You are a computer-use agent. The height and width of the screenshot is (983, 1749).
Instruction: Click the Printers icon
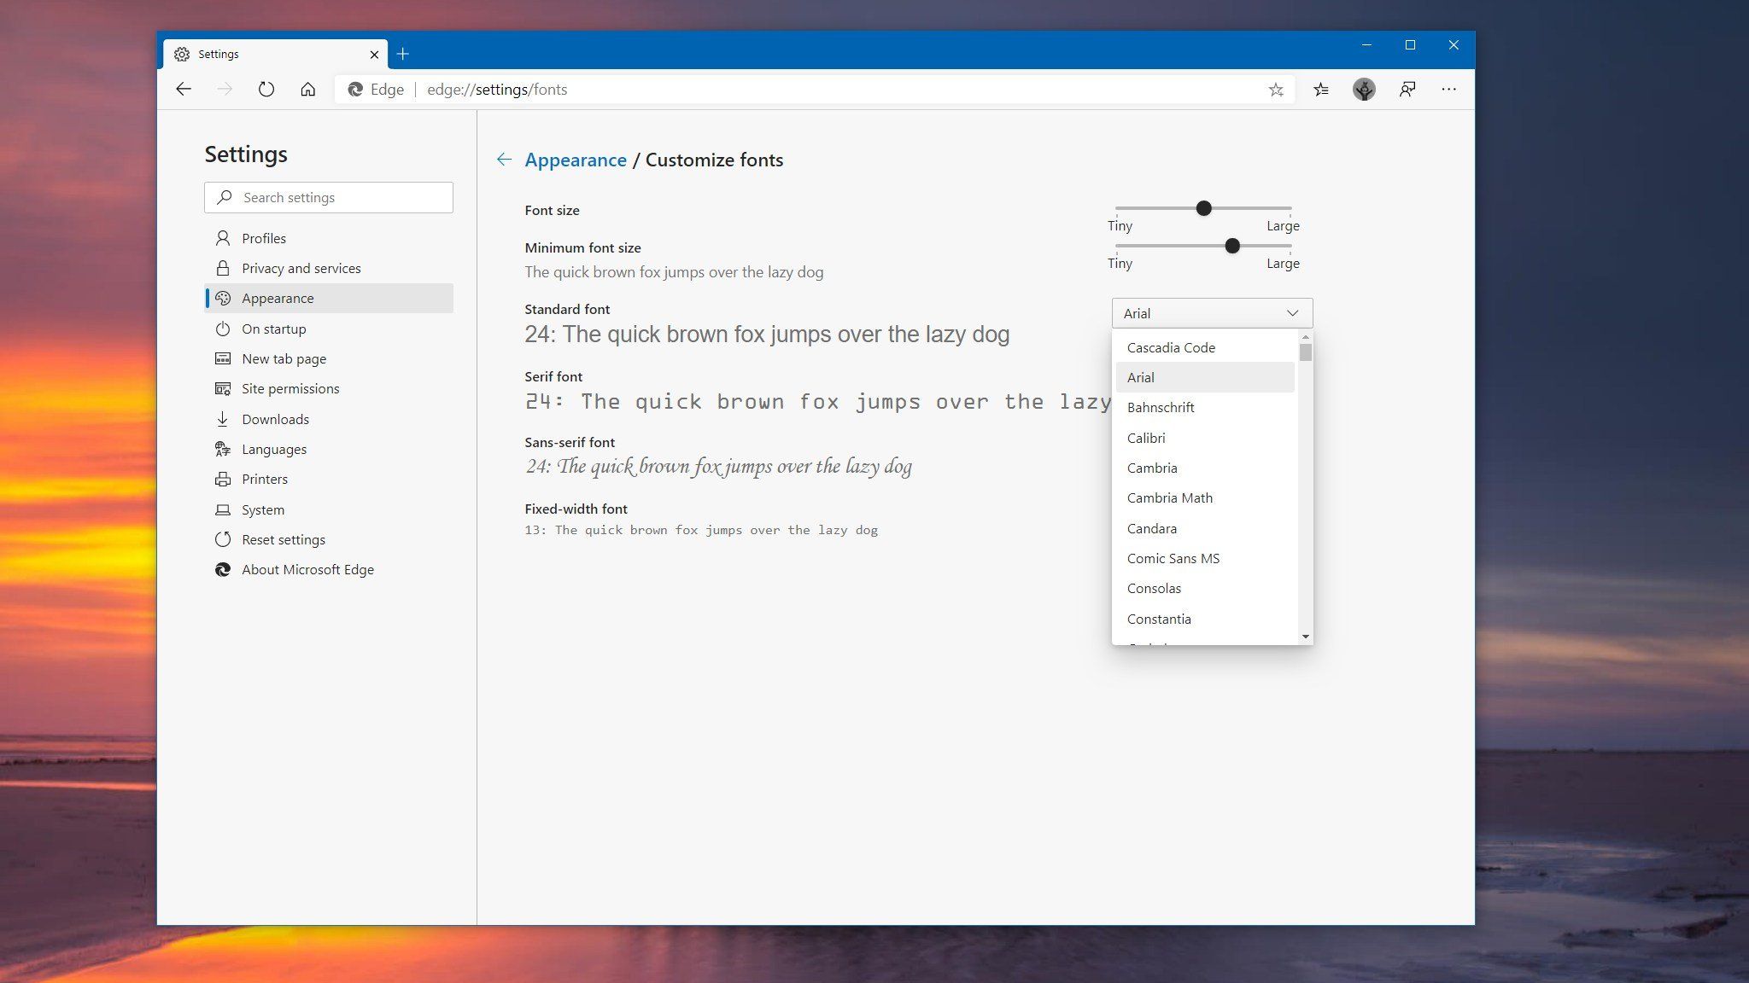pos(223,480)
